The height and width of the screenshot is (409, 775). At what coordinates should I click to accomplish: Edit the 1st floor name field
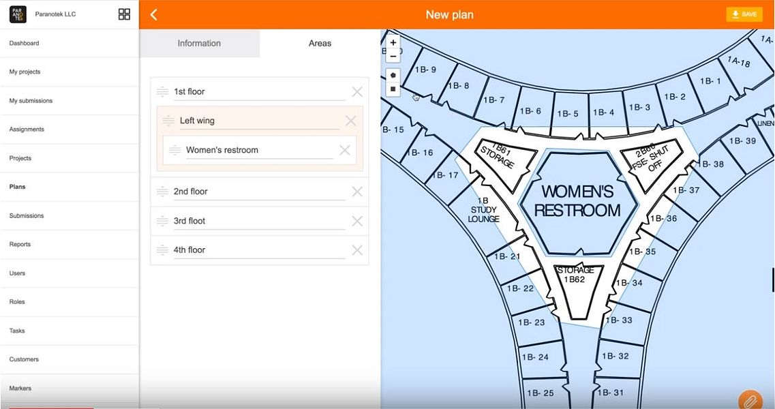point(259,92)
